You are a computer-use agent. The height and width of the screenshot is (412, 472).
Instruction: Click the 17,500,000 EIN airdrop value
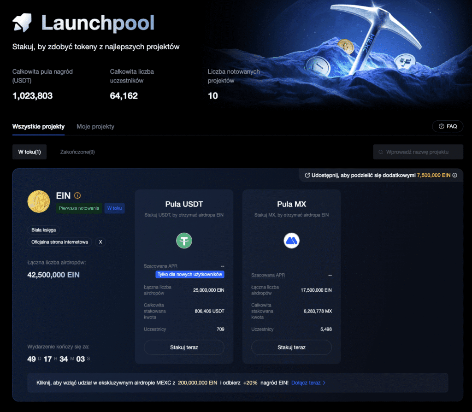tap(316, 290)
